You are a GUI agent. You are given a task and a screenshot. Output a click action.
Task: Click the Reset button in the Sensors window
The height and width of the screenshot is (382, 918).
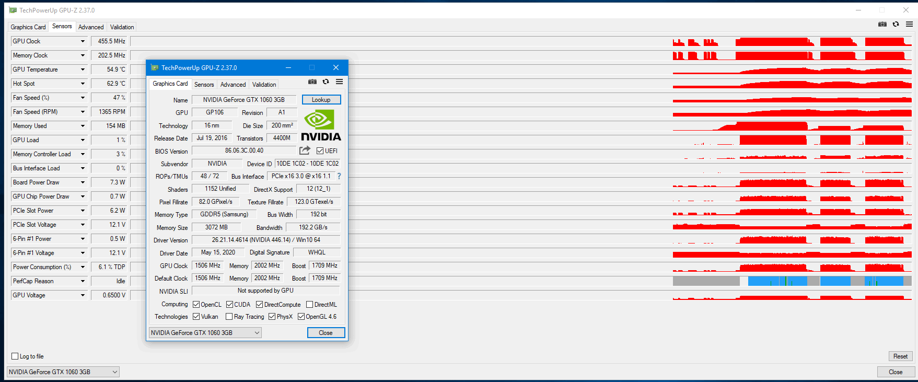coord(900,356)
